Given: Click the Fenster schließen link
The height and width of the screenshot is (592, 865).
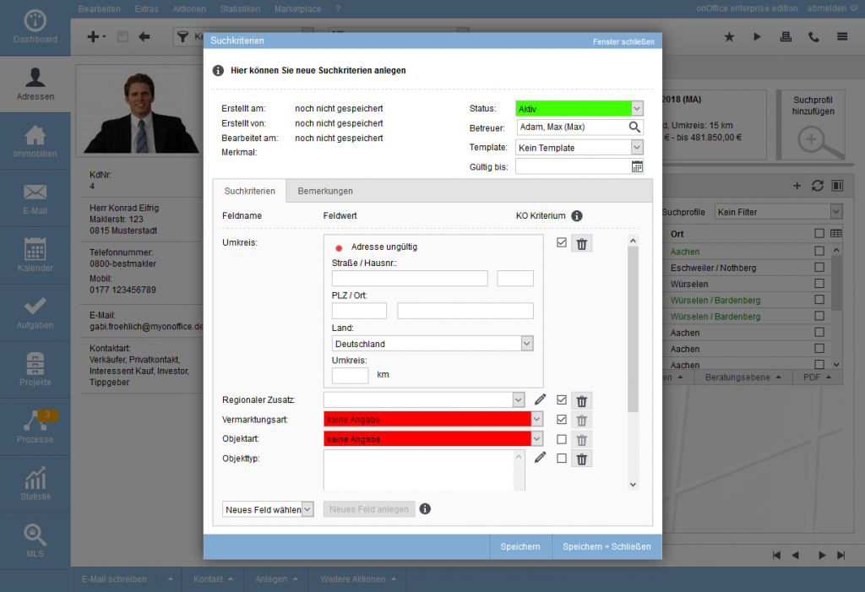Looking at the screenshot, I should (623, 41).
